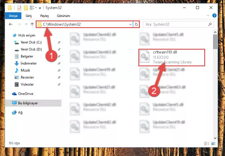Click the address bar path field

point(85,24)
